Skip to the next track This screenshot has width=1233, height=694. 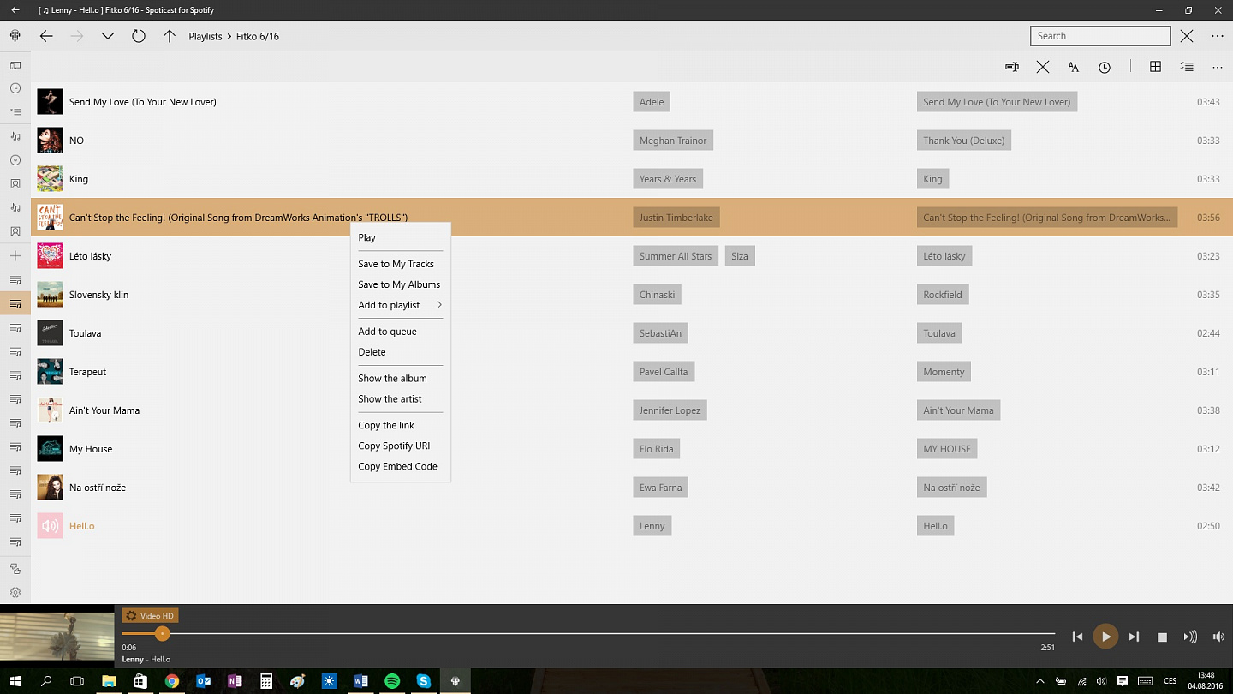click(x=1134, y=637)
